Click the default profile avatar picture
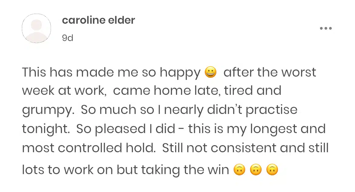Screen dimensions: 355x192 (x=36, y=28)
